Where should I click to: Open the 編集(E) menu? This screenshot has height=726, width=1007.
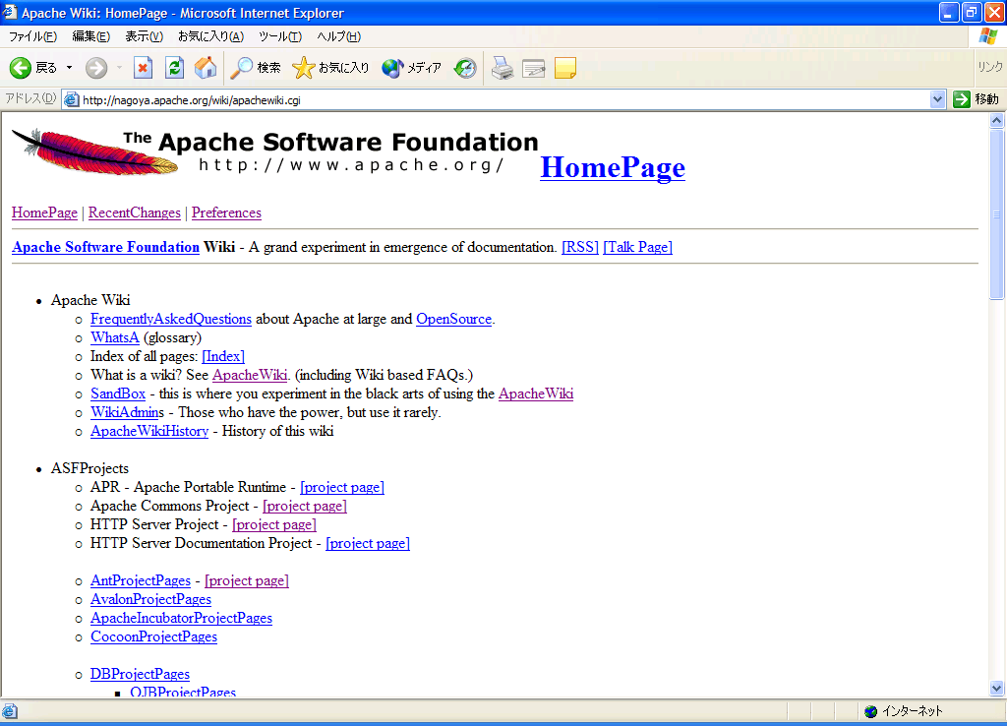91,36
